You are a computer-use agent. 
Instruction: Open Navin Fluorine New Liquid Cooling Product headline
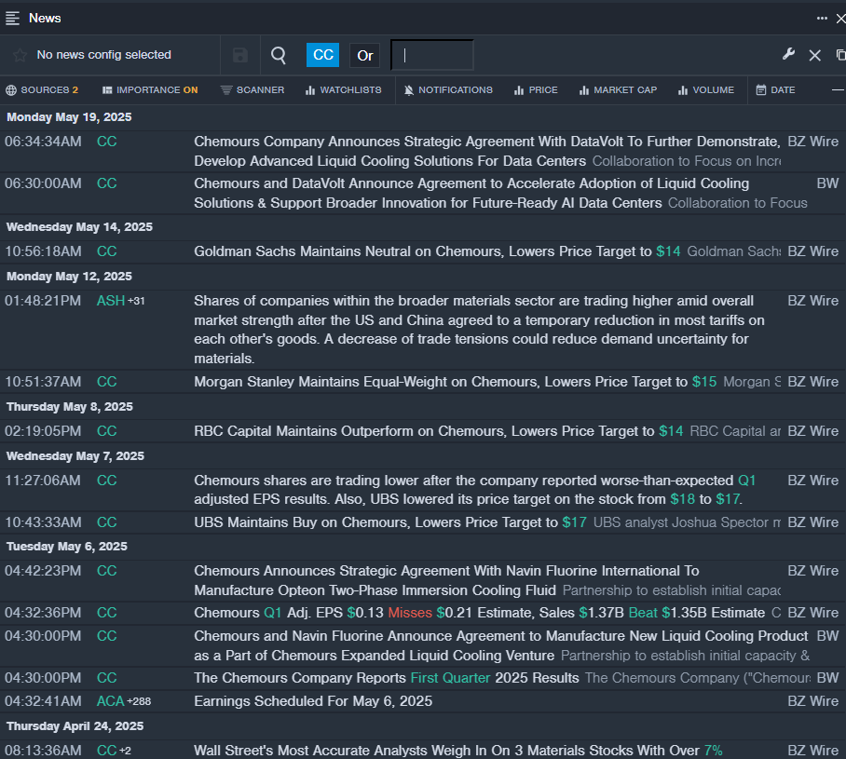[x=501, y=645]
